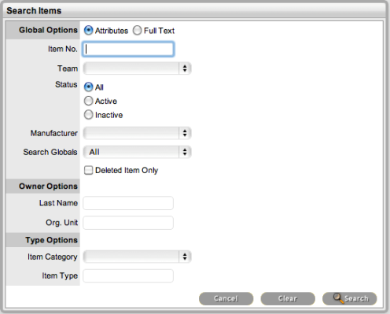Open the Team dropdown
This screenshot has height=314, width=390.
tap(137, 68)
